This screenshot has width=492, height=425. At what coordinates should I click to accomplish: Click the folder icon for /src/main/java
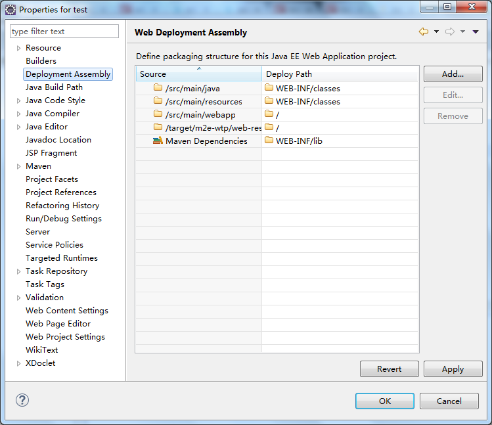pos(158,87)
